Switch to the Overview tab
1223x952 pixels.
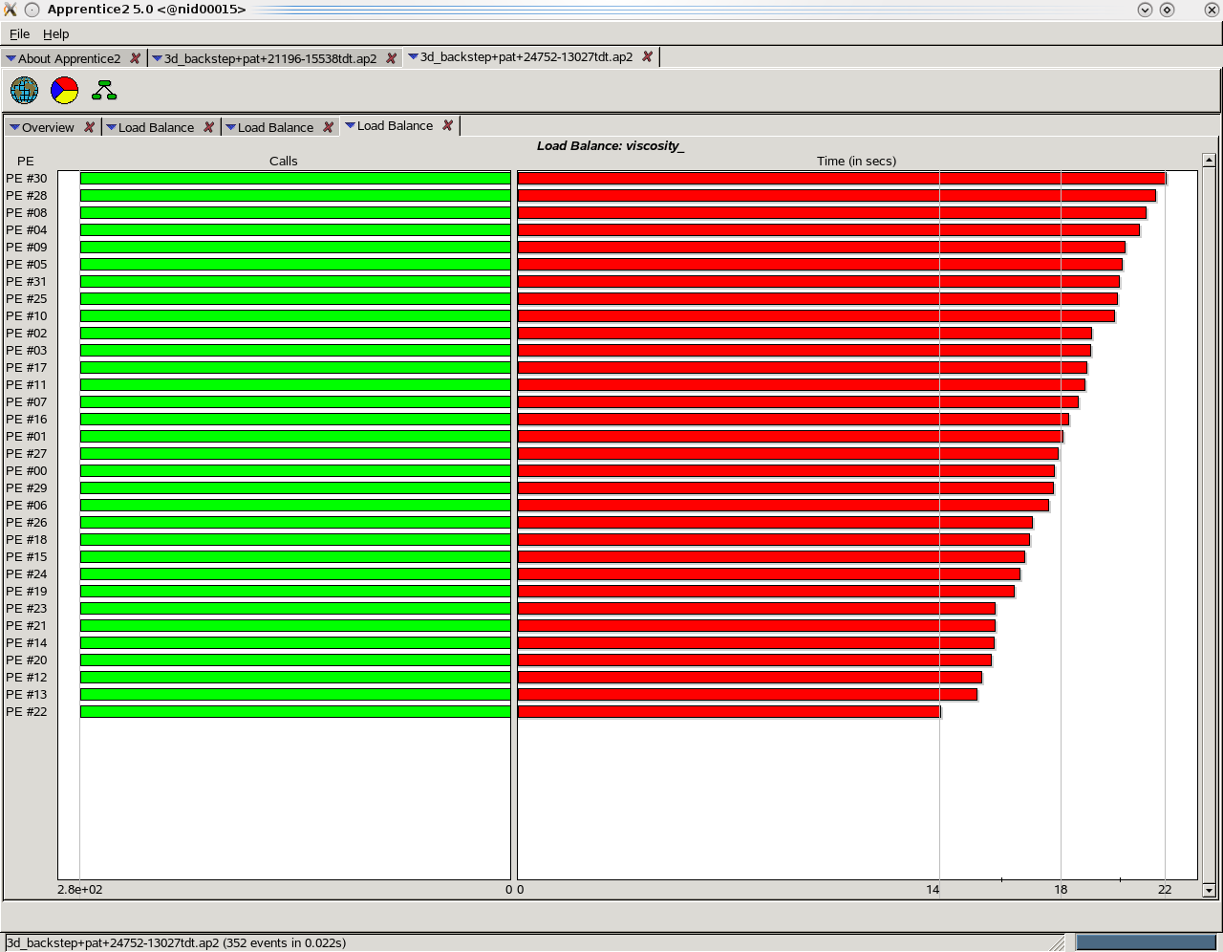(48, 127)
